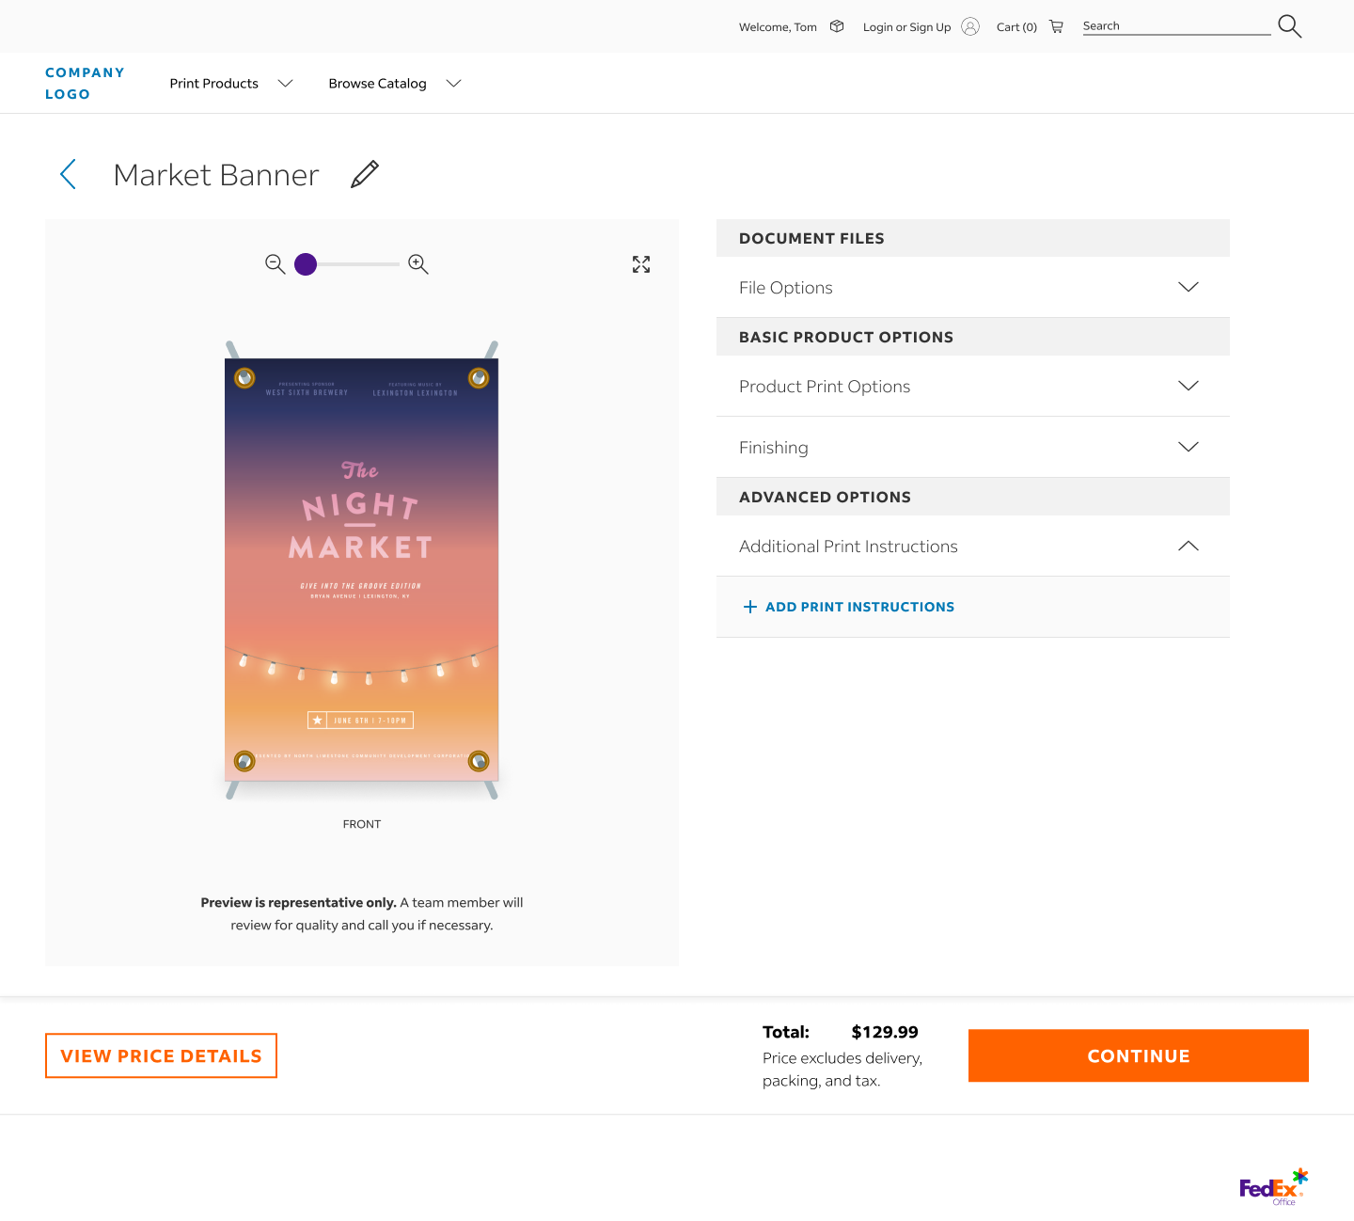Open Cart (0) link

(1016, 26)
